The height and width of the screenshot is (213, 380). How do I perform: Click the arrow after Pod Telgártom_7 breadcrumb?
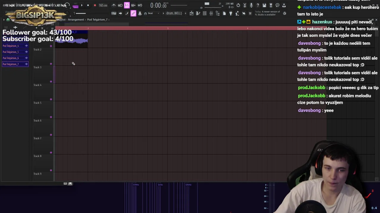click(109, 20)
